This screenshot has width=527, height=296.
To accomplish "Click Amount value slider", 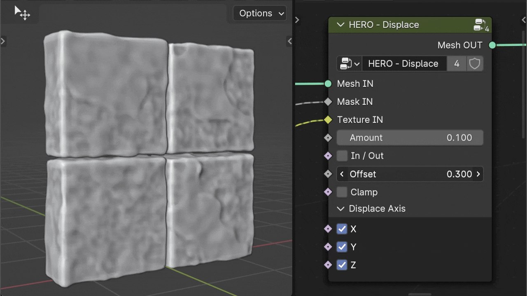I will click(x=410, y=138).
